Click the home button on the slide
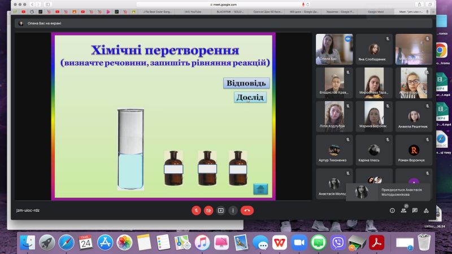Screen dimensions: 452x254 click(x=260, y=189)
